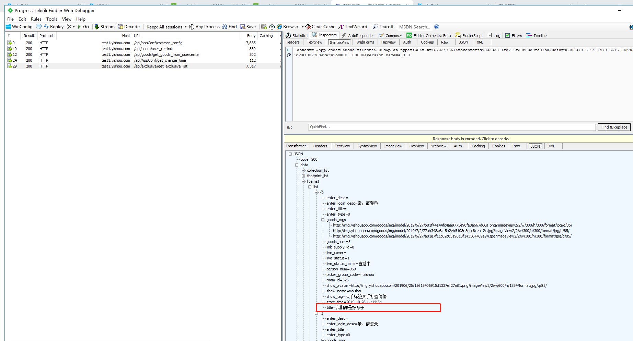Click the Tearoff button
This screenshot has width=633, height=341.
click(383, 27)
